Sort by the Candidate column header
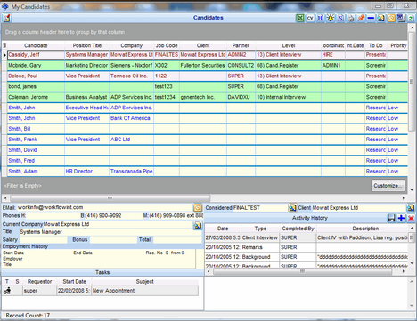 click(36, 45)
